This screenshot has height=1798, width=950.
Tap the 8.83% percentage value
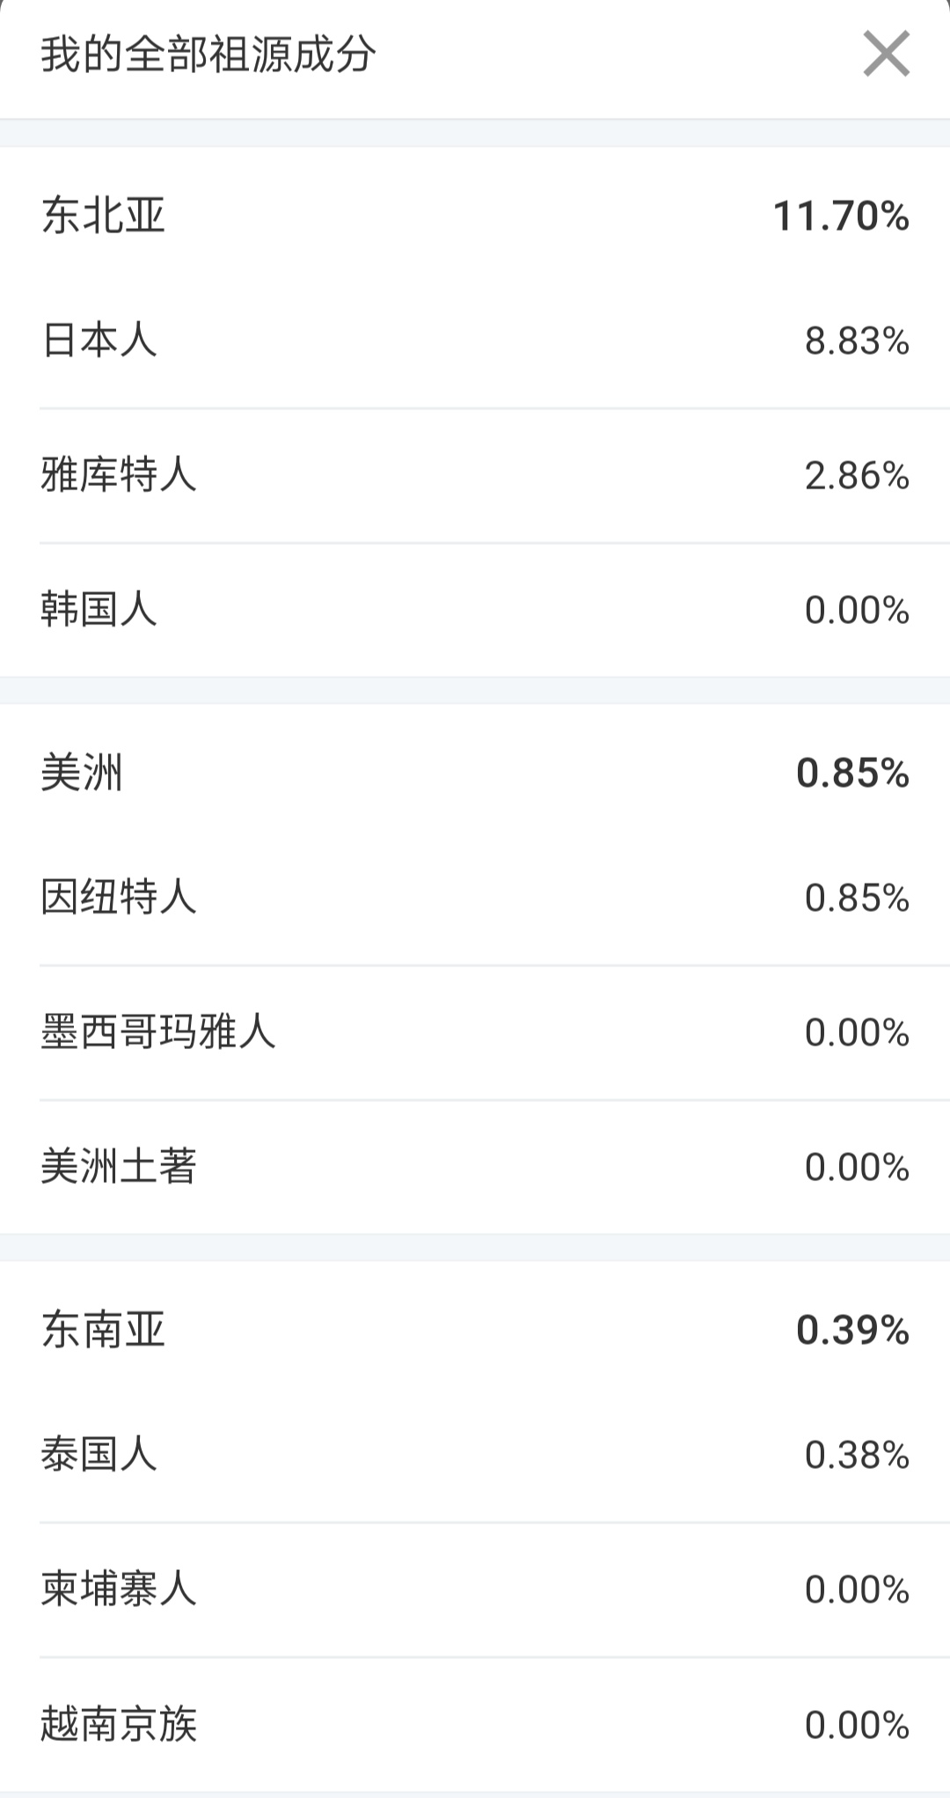(857, 341)
